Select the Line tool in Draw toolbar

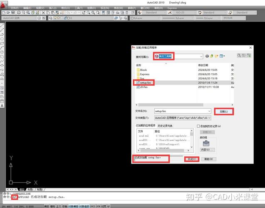point(2,25)
